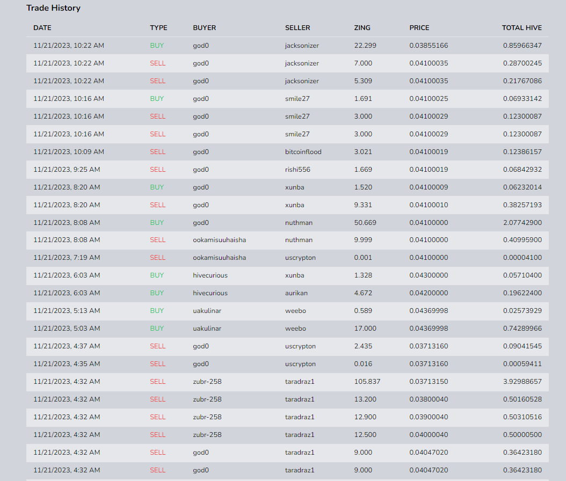Click total 0.74289966

[523, 329]
